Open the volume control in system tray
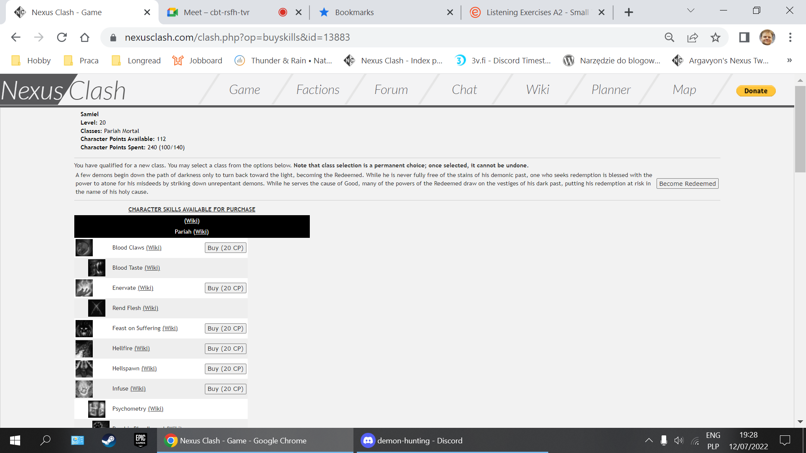 pyautogui.click(x=679, y=440)
